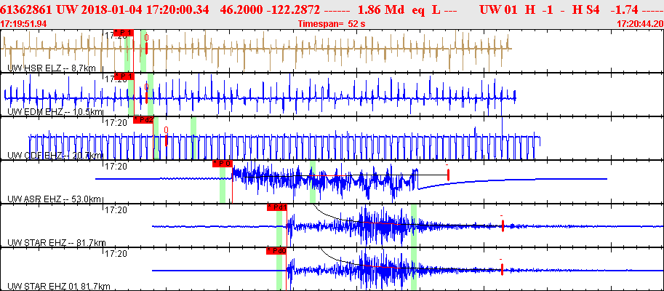Click the red pick flag on first STAR trace
The image size is (664, 291).
click(276, 207)
